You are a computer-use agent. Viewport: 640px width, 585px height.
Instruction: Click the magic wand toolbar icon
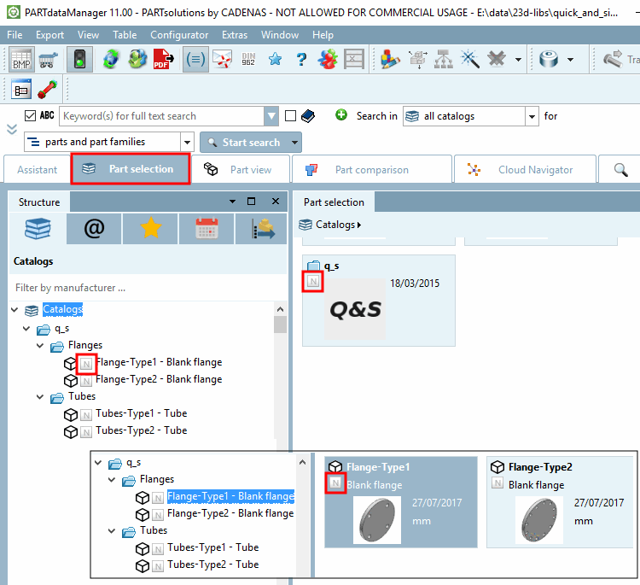click(x=470, y=60)
